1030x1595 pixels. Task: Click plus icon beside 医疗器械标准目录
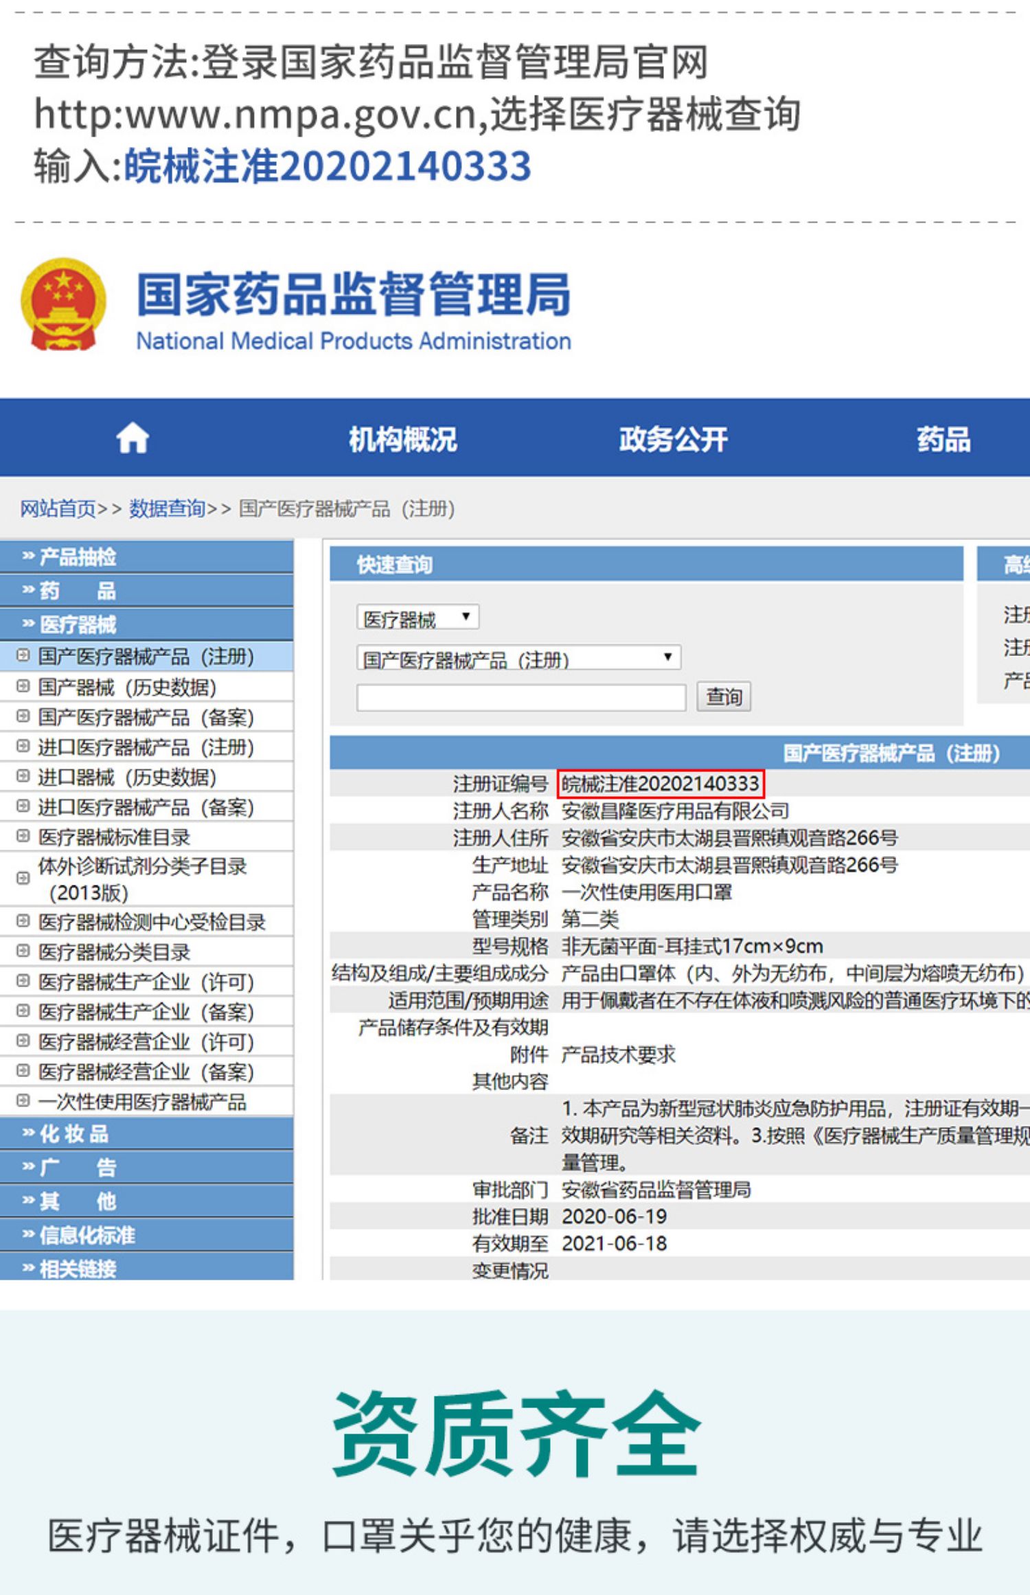pos(23,836)
